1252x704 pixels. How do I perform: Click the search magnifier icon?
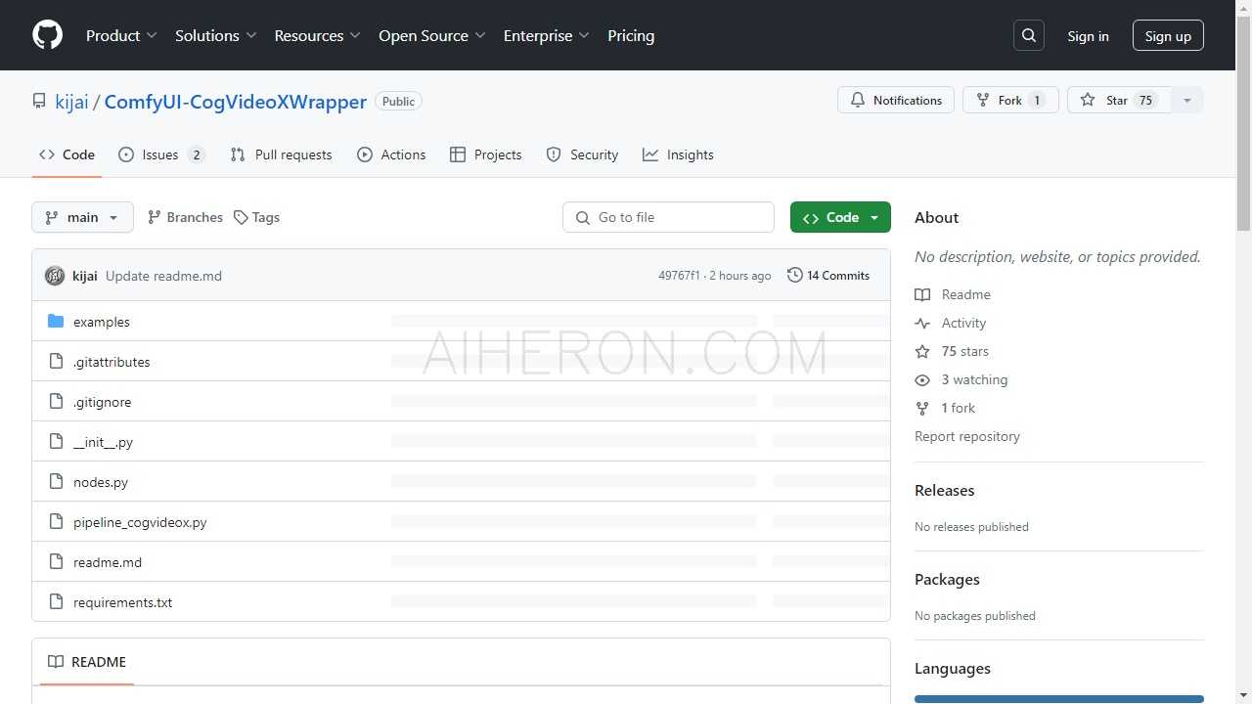coord(1029,35)
